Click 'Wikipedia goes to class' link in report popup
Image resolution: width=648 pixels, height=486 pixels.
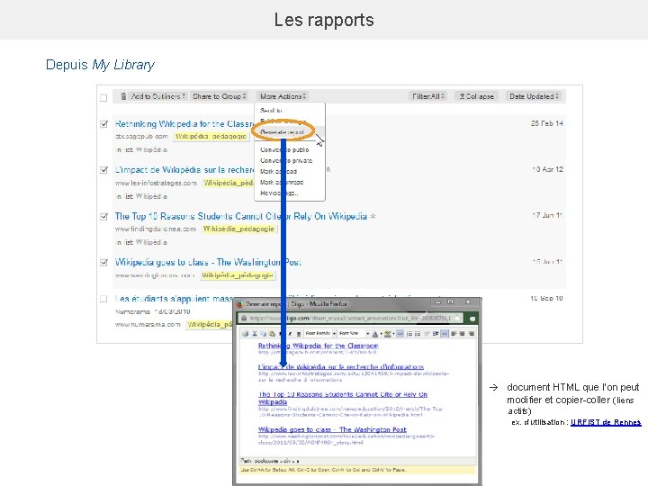pos(332,429)
